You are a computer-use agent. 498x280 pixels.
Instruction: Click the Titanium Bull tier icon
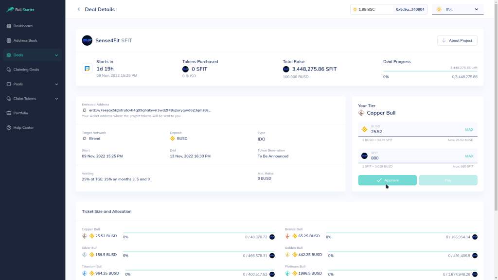tap(85, 273)
